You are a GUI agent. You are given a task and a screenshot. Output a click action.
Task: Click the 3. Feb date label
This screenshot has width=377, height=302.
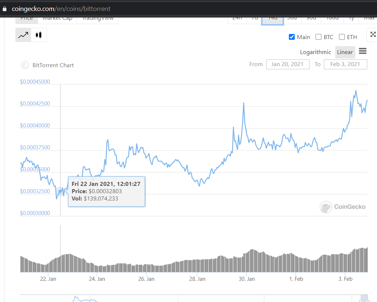coord(346,279)
